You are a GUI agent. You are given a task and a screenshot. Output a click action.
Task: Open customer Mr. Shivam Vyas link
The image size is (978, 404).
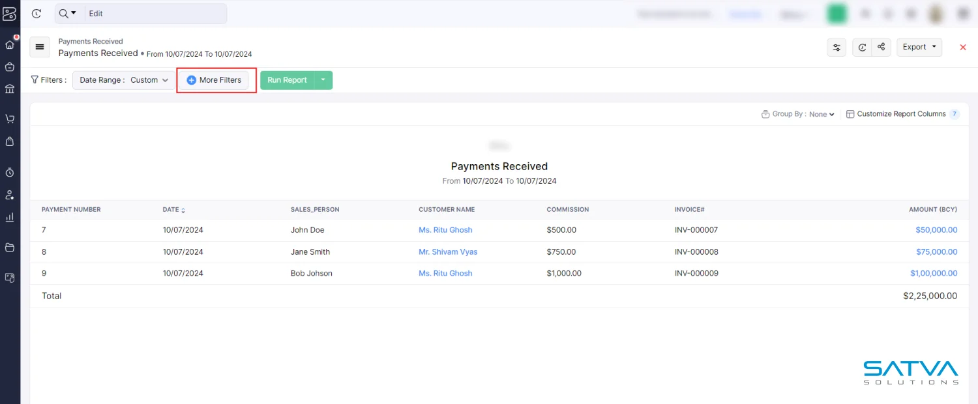click(448, 252)
